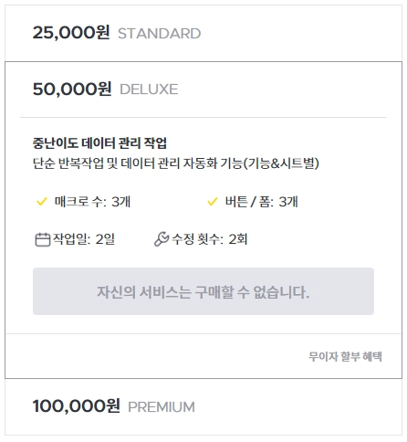Screen dimensions: 407x442
Task: Click the 25,000원 price text
Action: (x=71, y=32)
